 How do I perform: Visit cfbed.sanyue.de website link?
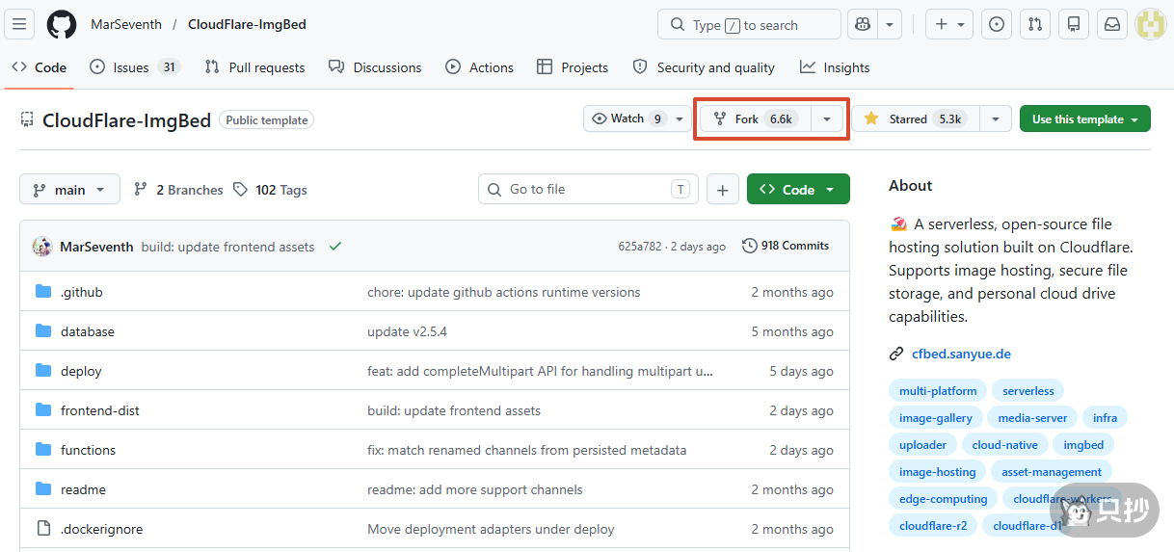point(961,354)
